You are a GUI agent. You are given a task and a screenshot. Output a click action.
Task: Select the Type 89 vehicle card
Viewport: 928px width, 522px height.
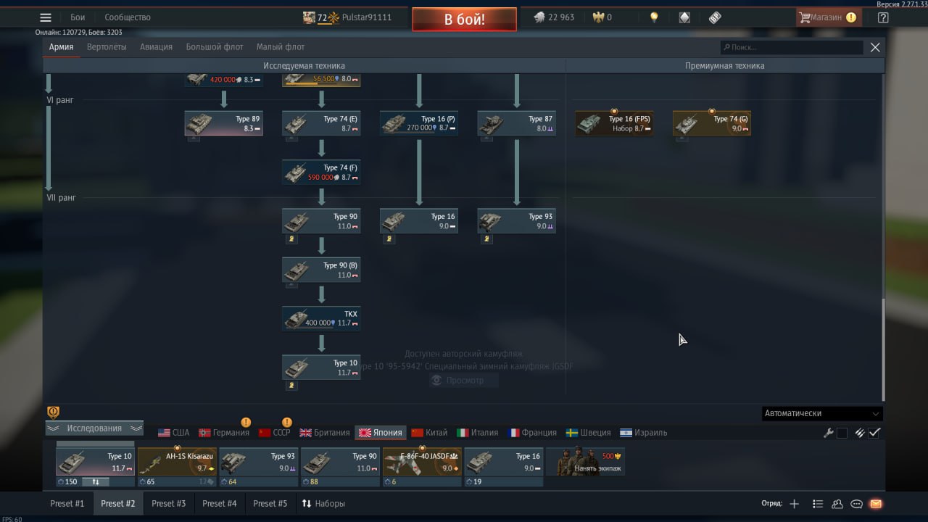click(224, 123)
